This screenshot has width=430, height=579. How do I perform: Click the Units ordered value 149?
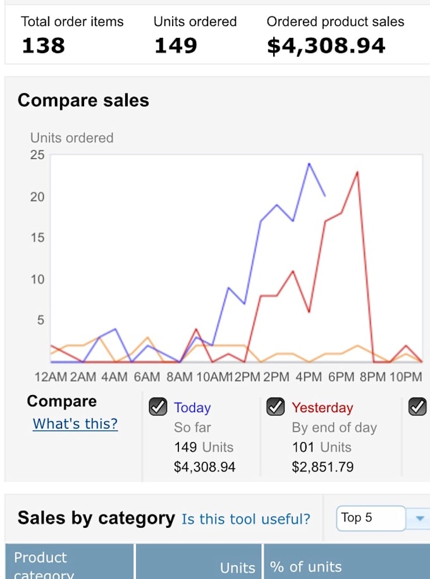coord(176,46)
